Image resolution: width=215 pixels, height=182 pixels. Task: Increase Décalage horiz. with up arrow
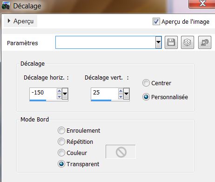click(x=59, y=91)
